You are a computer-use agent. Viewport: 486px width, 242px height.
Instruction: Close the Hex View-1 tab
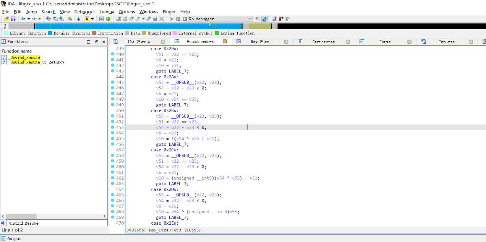click(286, 42)
